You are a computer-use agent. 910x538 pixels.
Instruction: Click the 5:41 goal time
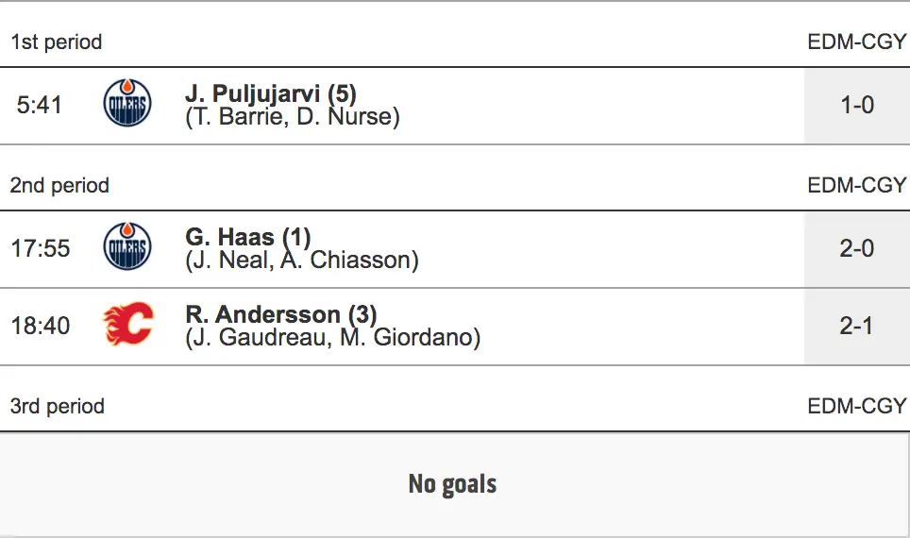coord(40,105)
